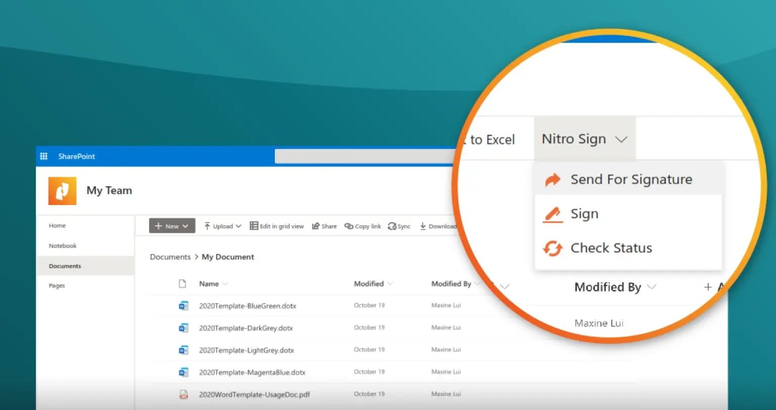
Task: Open the Modified column header dropdown
Action: click(373, 284)
